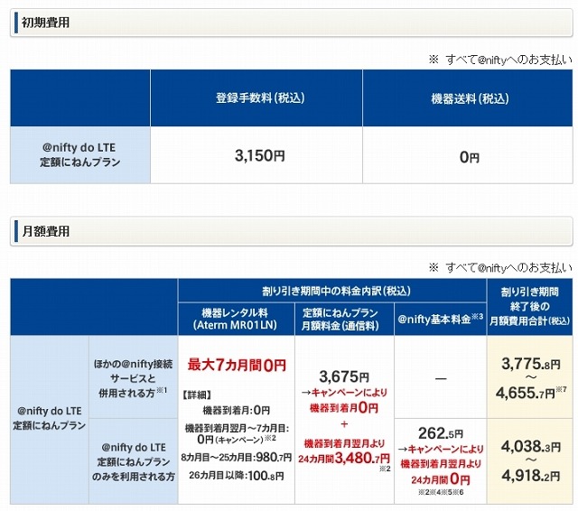
Task: Click the 26カ月目以降:100.8円 line
Action: pyautogui.click(x=237, y=476)
